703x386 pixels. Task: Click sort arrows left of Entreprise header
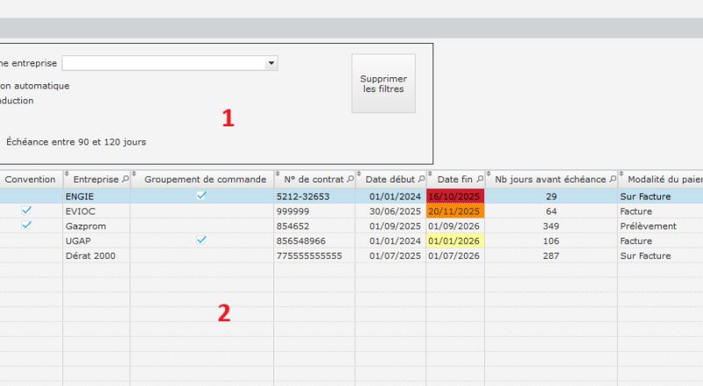[67, 175]
